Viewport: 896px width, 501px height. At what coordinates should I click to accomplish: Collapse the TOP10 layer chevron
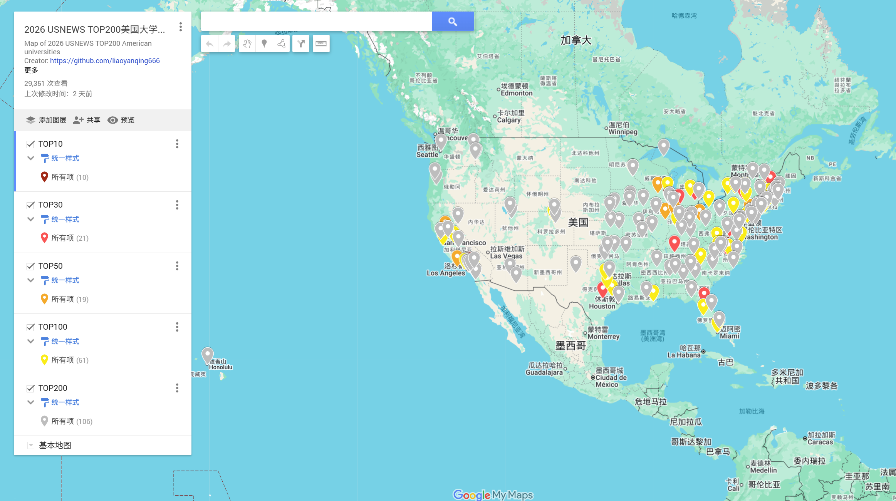tap(31, 158)
